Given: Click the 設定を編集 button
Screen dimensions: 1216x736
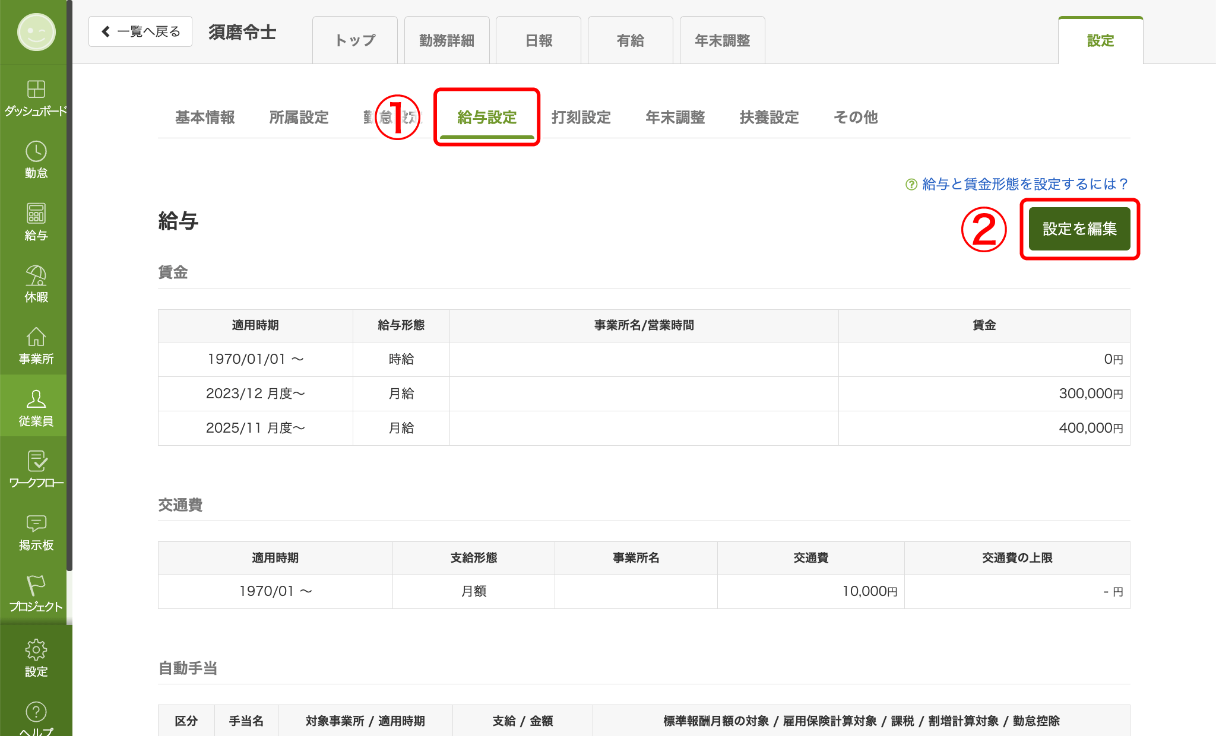Looking at the screenshot, I should pyautogui.click(x=1079, y=229).
